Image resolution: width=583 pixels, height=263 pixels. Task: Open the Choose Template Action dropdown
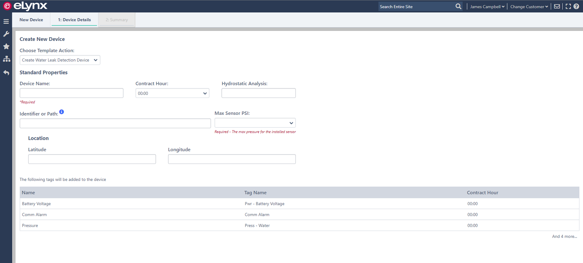60,60
